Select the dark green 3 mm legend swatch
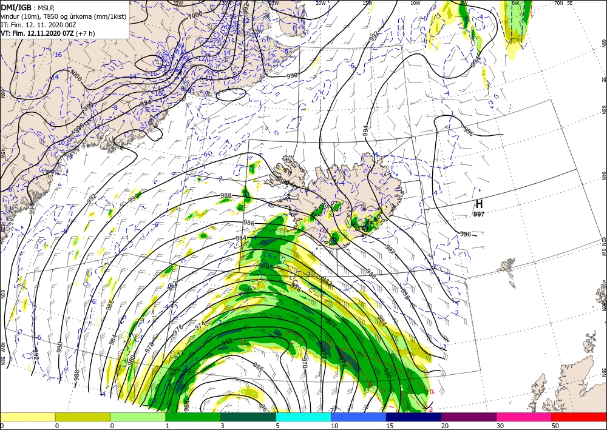607x430 pixels. (x=248, y=417)
